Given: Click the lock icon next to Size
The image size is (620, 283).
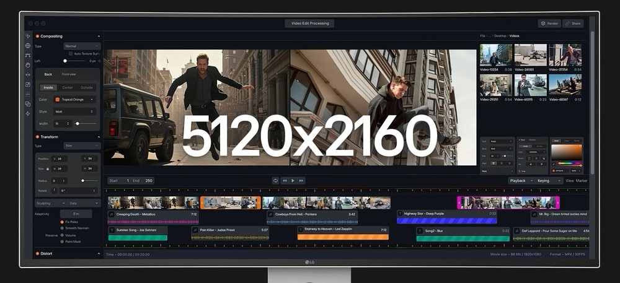Looking at the screenshot, I should (x=48, y=168).
